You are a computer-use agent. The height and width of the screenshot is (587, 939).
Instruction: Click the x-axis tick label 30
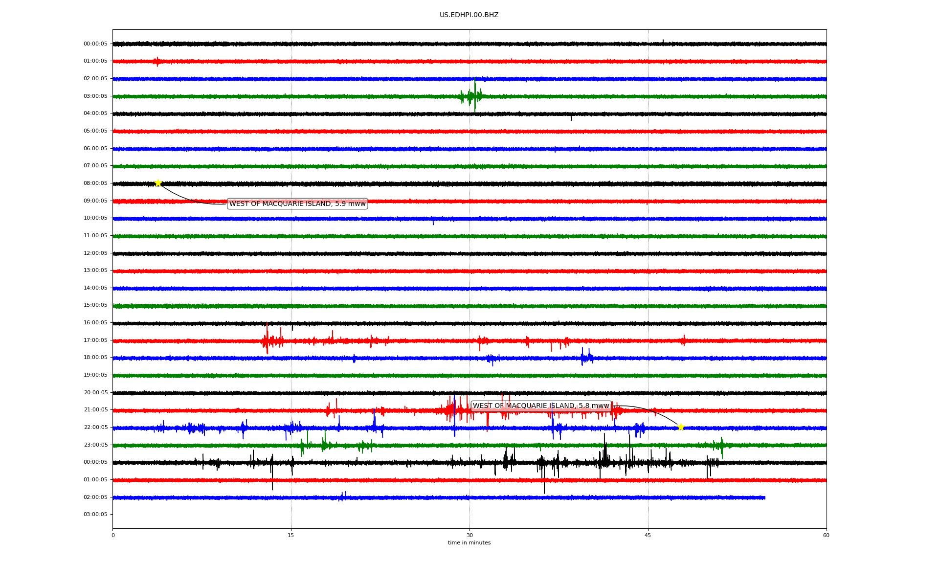point(469,535)
